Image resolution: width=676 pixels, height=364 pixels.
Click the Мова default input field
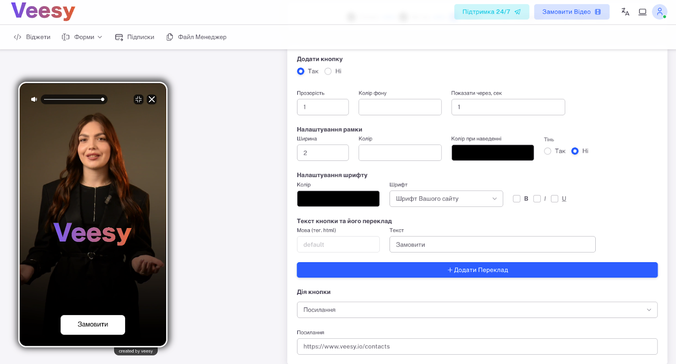(338, 244)
